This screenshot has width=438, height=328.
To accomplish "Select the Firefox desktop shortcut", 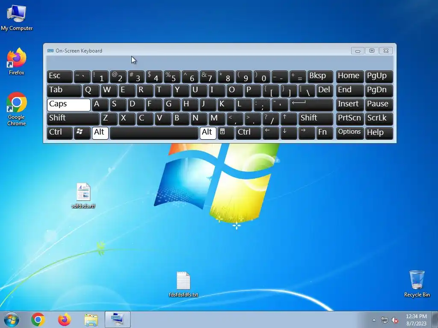I will click(x=17, y=61).
